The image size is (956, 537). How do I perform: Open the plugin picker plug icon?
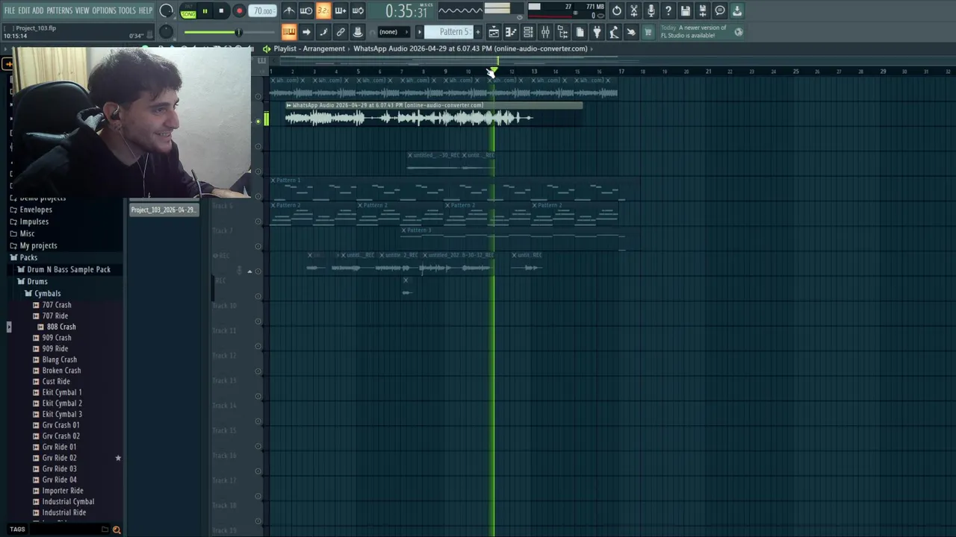click(597, 32)
